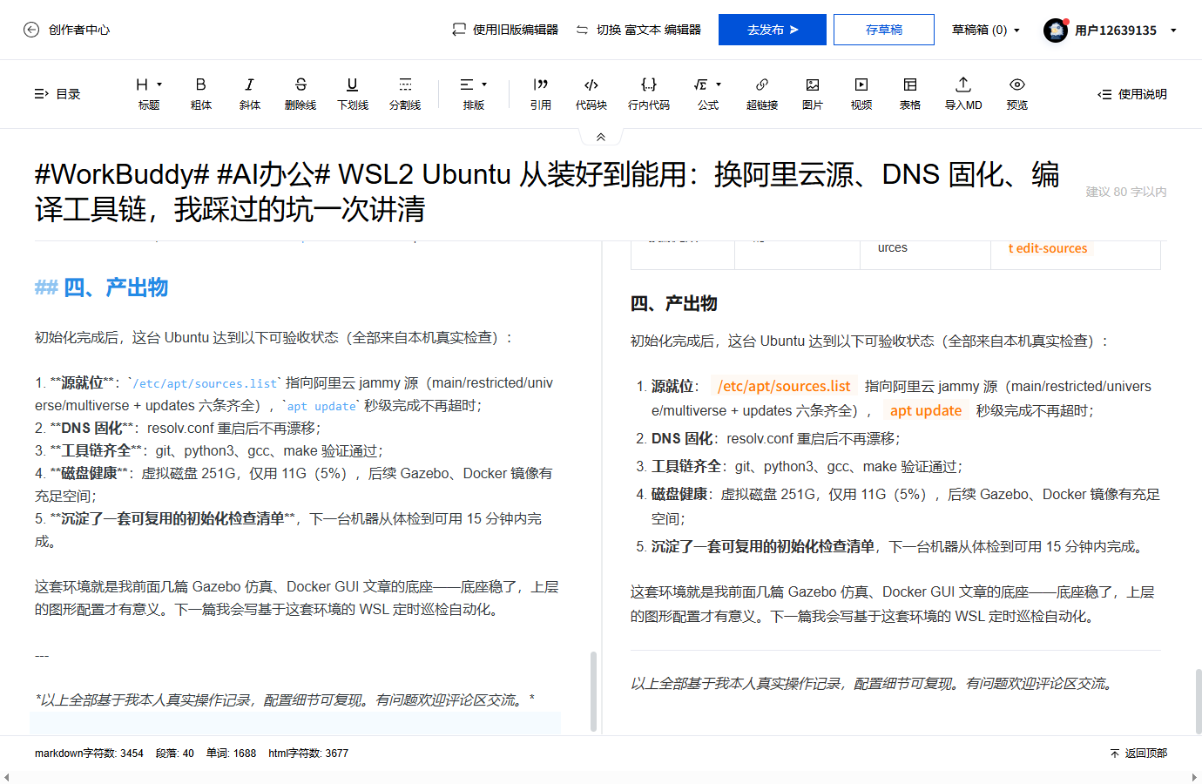This screenshot has width=1202, height=784.
Task: Click the markdown字符数: 3454 status text
Action: point(89,754)
